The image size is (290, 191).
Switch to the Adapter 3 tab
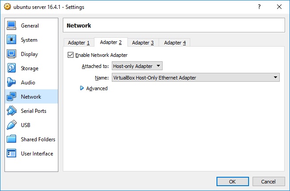143,43
